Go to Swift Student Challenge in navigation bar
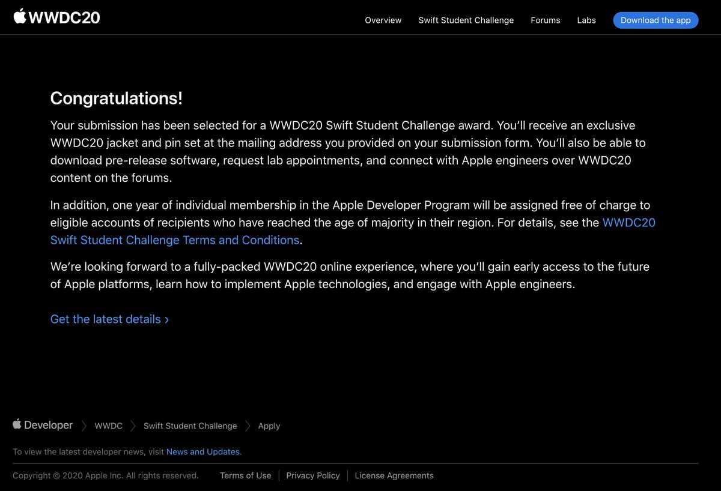Viewport: 721px width, 491px height. pyautogui.click(x=466, y=20)
